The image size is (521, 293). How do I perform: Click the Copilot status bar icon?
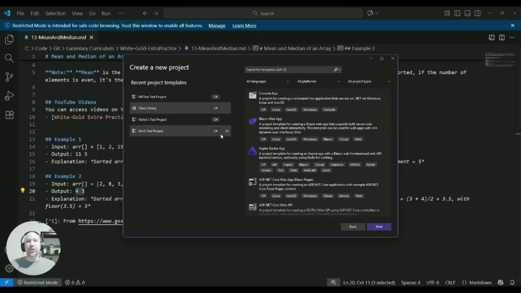(x=501, y=282)
